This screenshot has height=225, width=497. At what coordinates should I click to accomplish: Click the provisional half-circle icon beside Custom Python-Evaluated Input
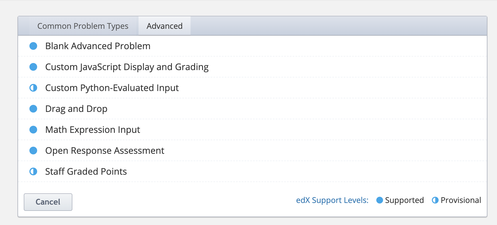(x=33, y=88)
